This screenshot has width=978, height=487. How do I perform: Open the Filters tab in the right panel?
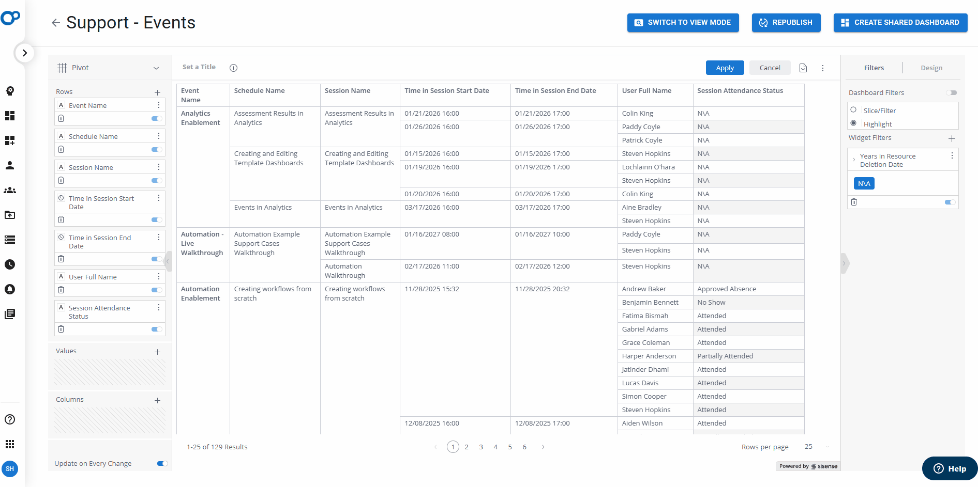pos(874,68)
